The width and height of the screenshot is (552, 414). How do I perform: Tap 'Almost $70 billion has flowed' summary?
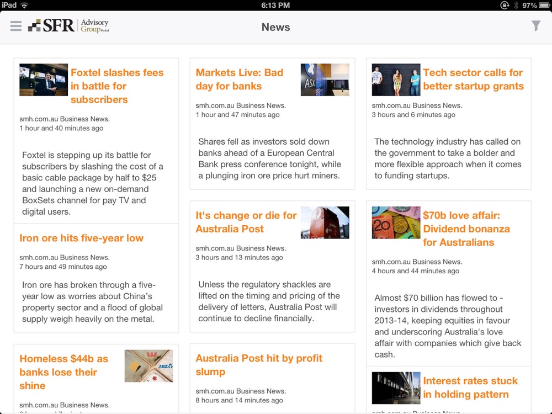pyautogui.click(x=448, y=326)
